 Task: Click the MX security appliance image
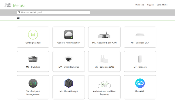104,35
